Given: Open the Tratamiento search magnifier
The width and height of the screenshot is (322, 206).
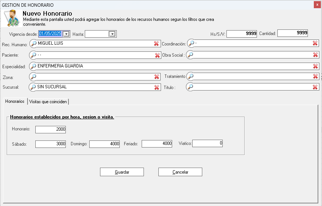Looking at the screenshot, I should (191, 76).
